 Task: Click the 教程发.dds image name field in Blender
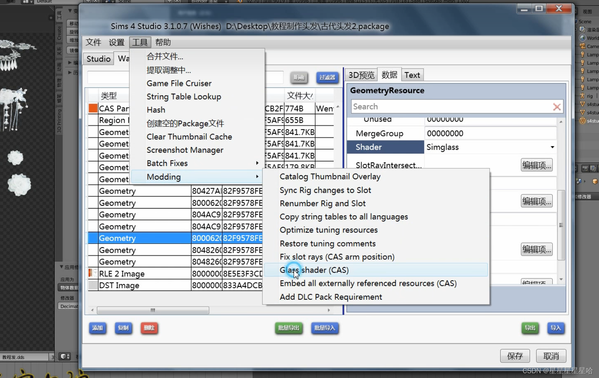24,357
